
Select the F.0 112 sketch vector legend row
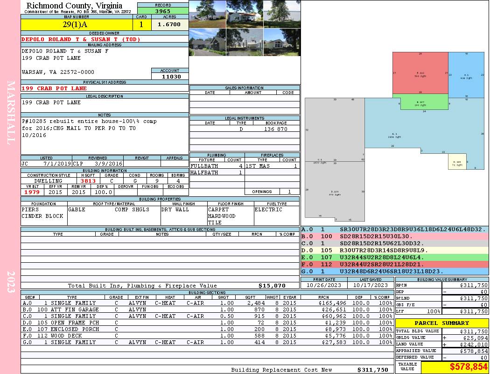[x=395, y=265]
